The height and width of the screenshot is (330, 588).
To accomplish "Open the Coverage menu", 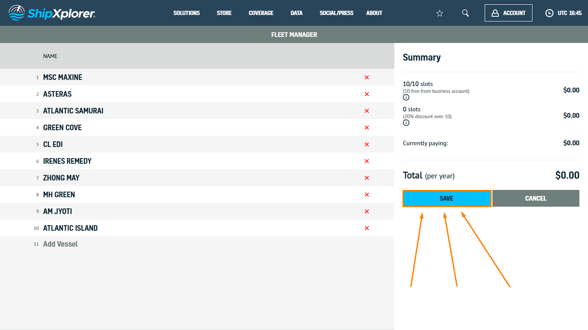I will [261, 13].
